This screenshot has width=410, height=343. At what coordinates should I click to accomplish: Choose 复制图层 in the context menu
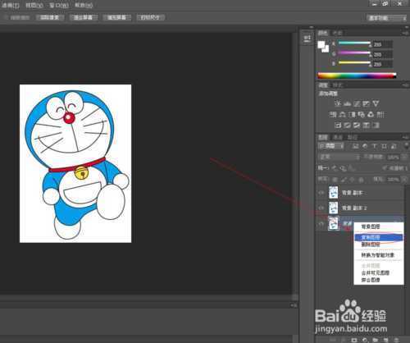tap(379, 237)
